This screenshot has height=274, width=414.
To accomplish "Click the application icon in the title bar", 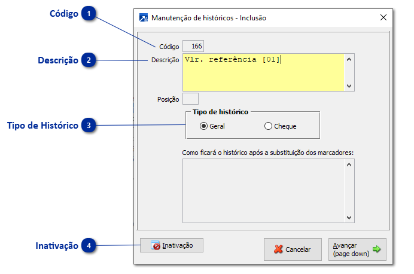I will pyautogui.click(x=144, y=18).
